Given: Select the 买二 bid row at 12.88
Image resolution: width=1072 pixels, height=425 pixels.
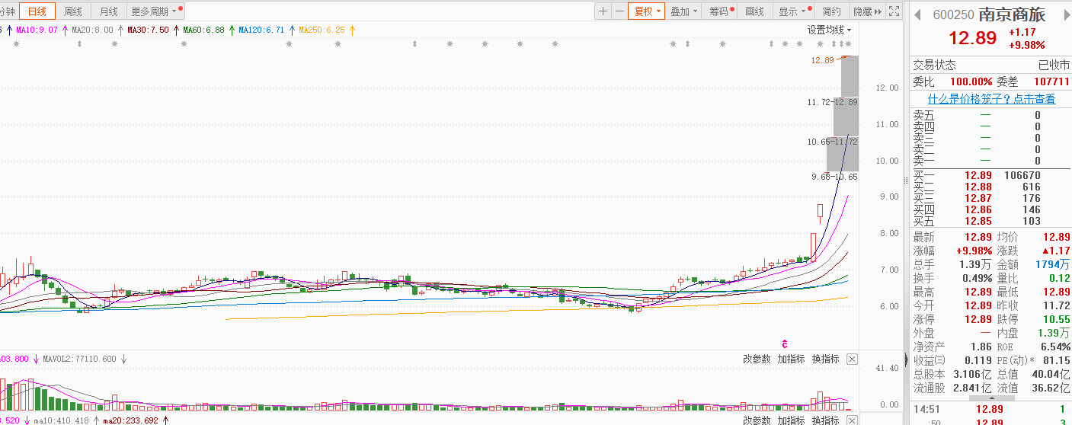Looking at the screenshot, I should click(990, 187).
